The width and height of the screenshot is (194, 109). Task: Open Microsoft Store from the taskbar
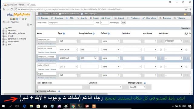[x=38, y=106]
